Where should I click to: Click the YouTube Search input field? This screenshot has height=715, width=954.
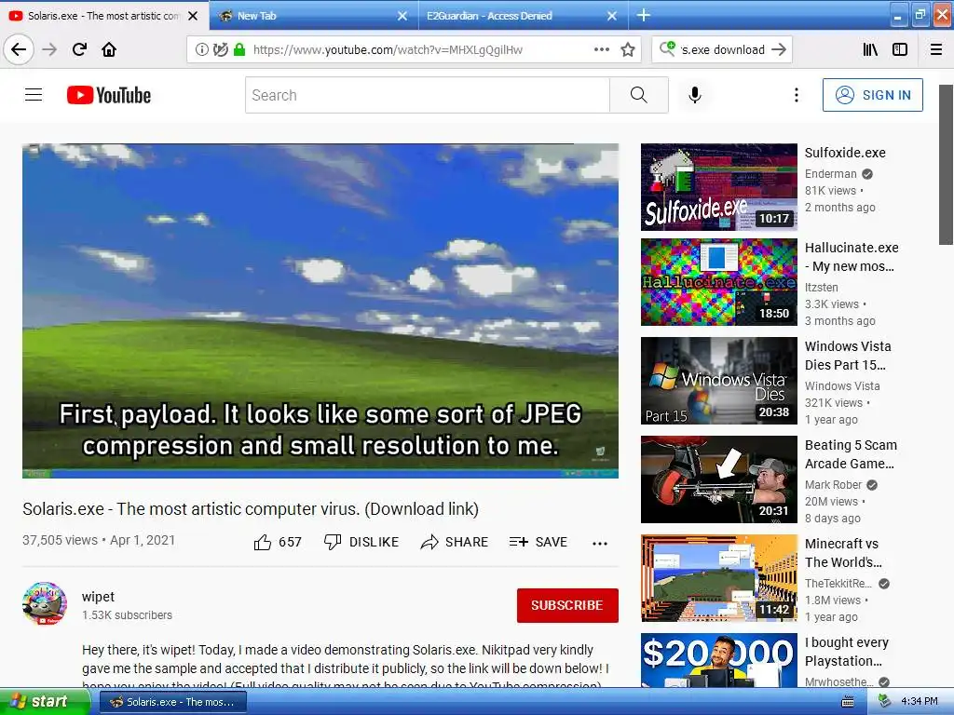click(x=427, y=95)
